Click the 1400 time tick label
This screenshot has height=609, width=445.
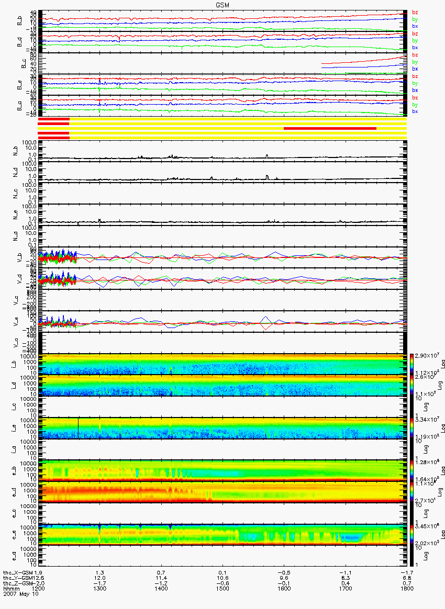tap(161, 589)
